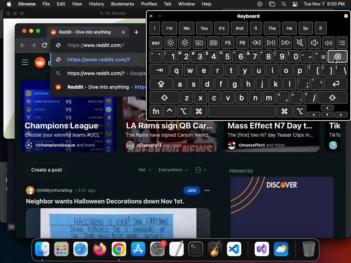Insert the suggested word "I'm"
This screenshot has width=351, height=263.
point(169,28)
